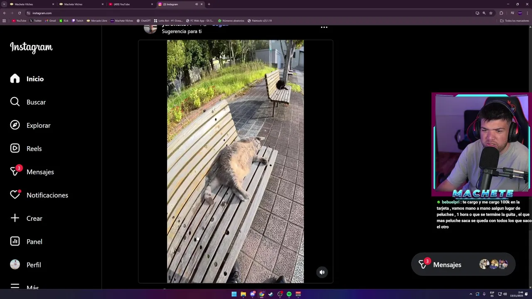Open the taskbar volume control
The image size is (532, 299).
tap(505, 294)
